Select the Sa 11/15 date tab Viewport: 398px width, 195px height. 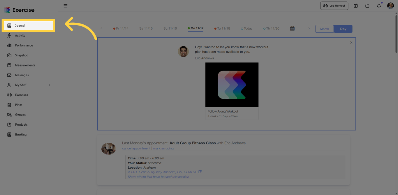click(x=146, y=28)
